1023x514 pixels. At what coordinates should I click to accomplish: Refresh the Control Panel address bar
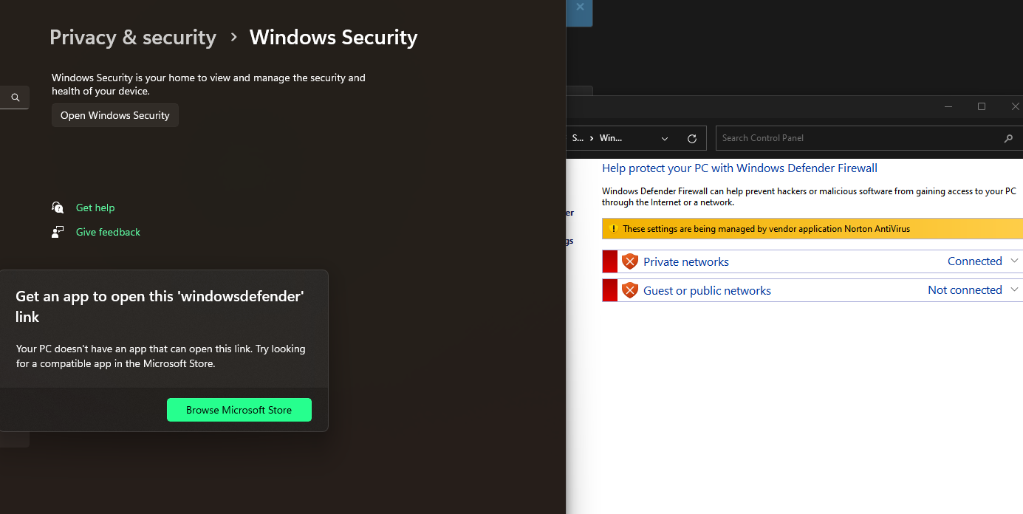[x=692, y=138]
